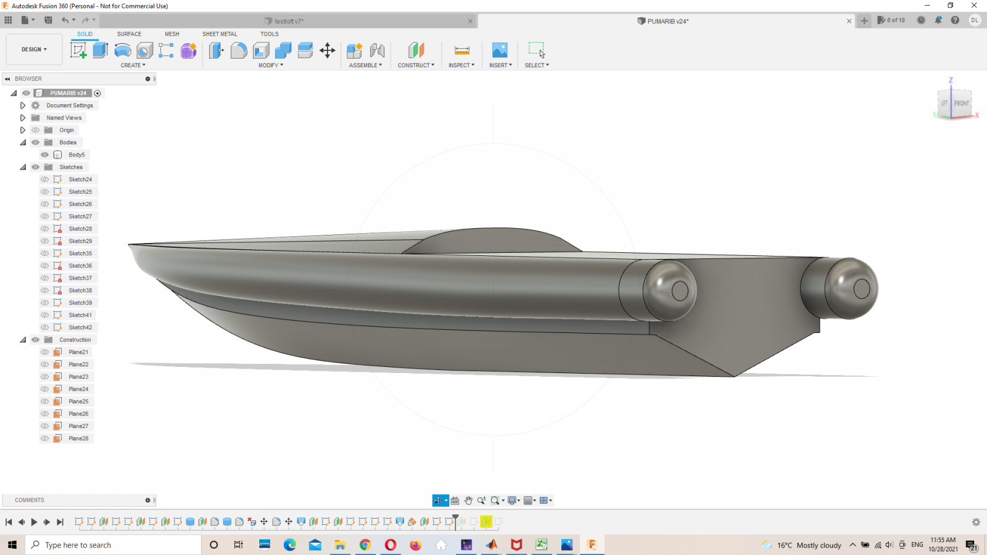Select the Insert image icon

point(500,50)
